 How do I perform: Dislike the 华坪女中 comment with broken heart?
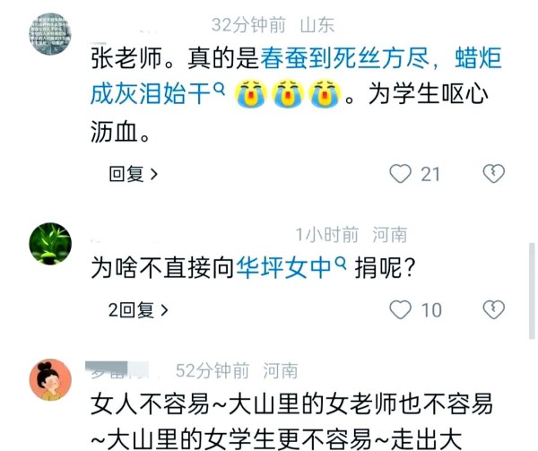click(494, 309)
